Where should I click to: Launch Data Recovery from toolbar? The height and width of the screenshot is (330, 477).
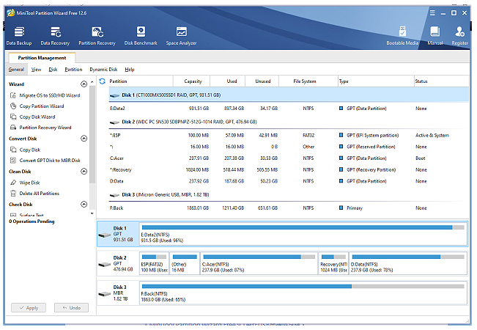point(55,36)
